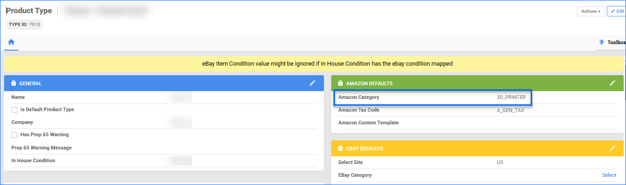Click the Edit button

point(617,11)
